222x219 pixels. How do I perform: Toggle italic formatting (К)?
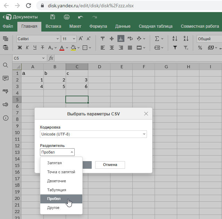click(x=27, y=48)
